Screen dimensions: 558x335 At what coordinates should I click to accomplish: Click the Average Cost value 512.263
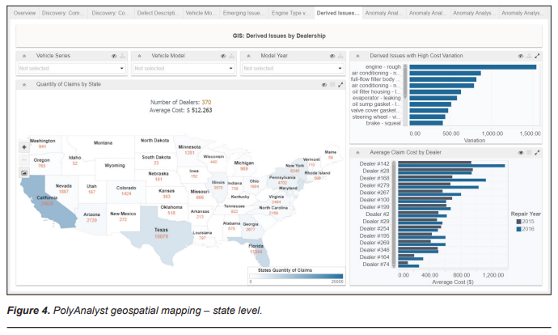click(202, 110)
